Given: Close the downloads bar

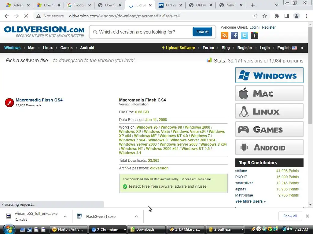Looking at the screenshot, I should [307, 216].
